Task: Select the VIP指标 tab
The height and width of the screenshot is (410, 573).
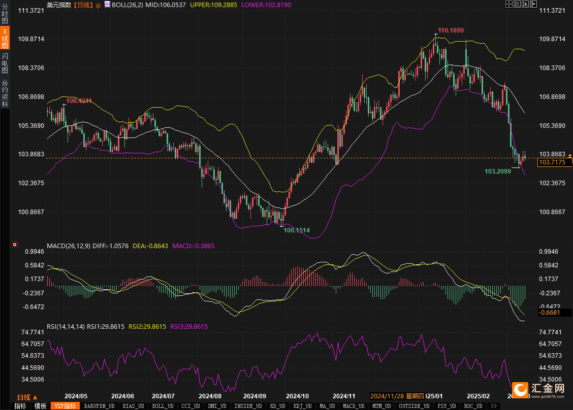Action: (65, 406)
